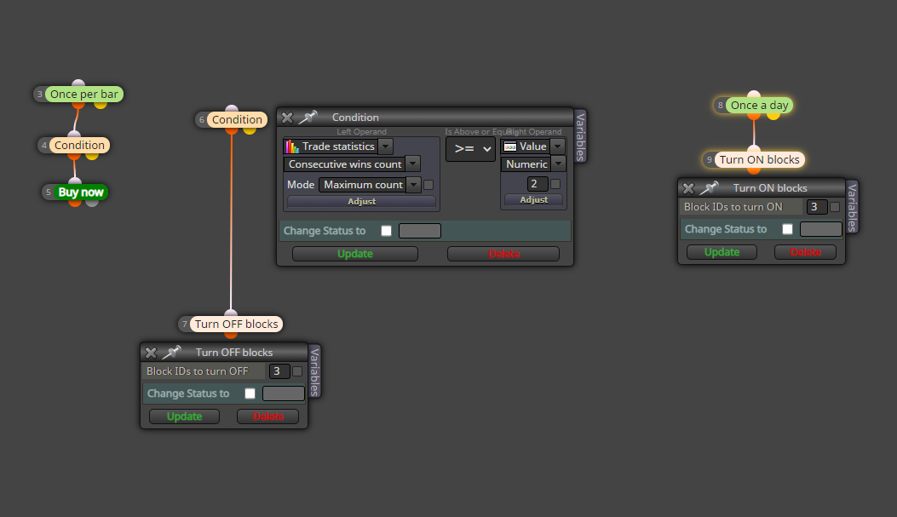Select the Once a day block
This screenshot has height=517, width=897.
coord(759,106)
